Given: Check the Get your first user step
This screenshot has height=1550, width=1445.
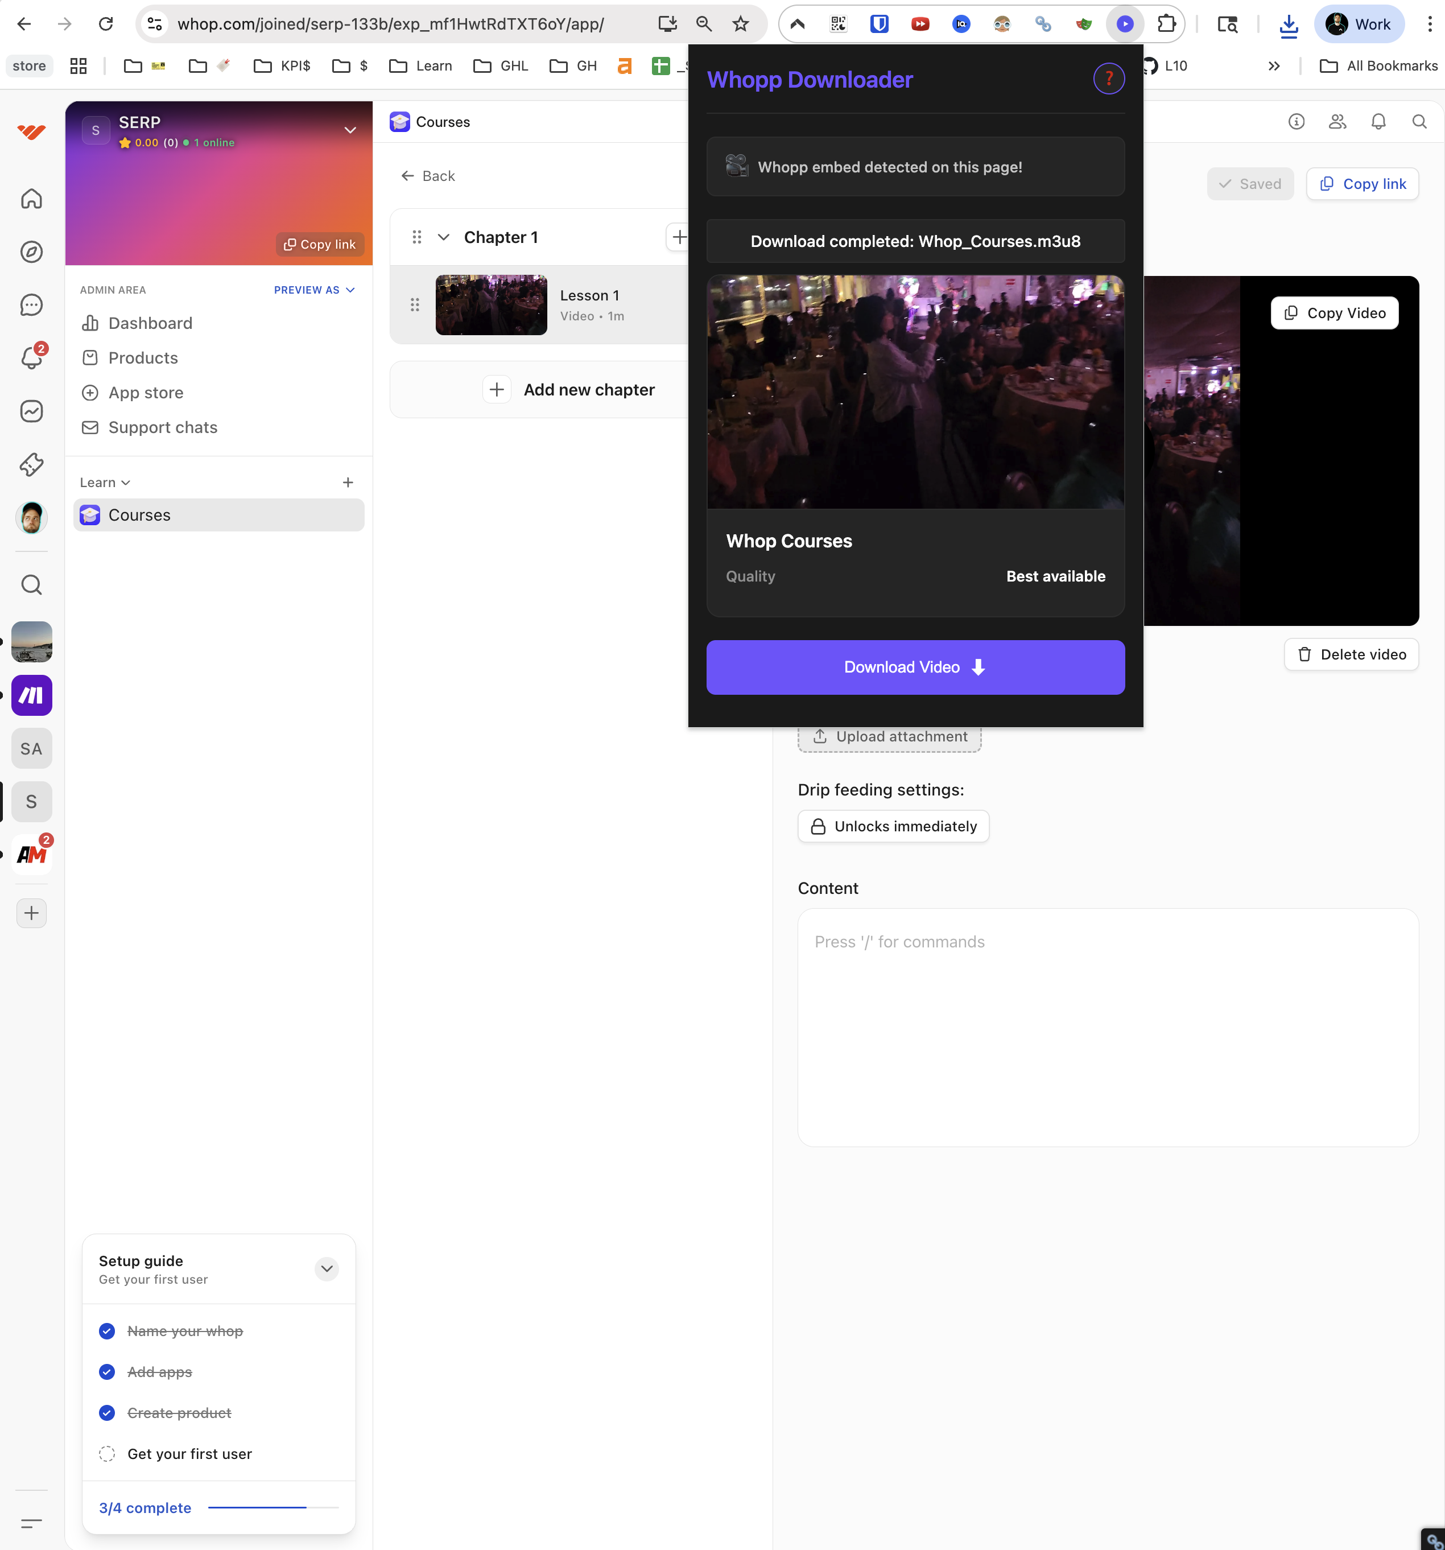Looking at the screenshot, I should [107, 1453].
